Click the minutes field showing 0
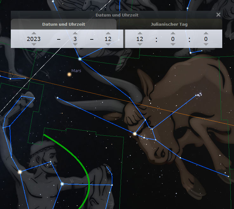This screenshot has width=234, height=209. 173,39
